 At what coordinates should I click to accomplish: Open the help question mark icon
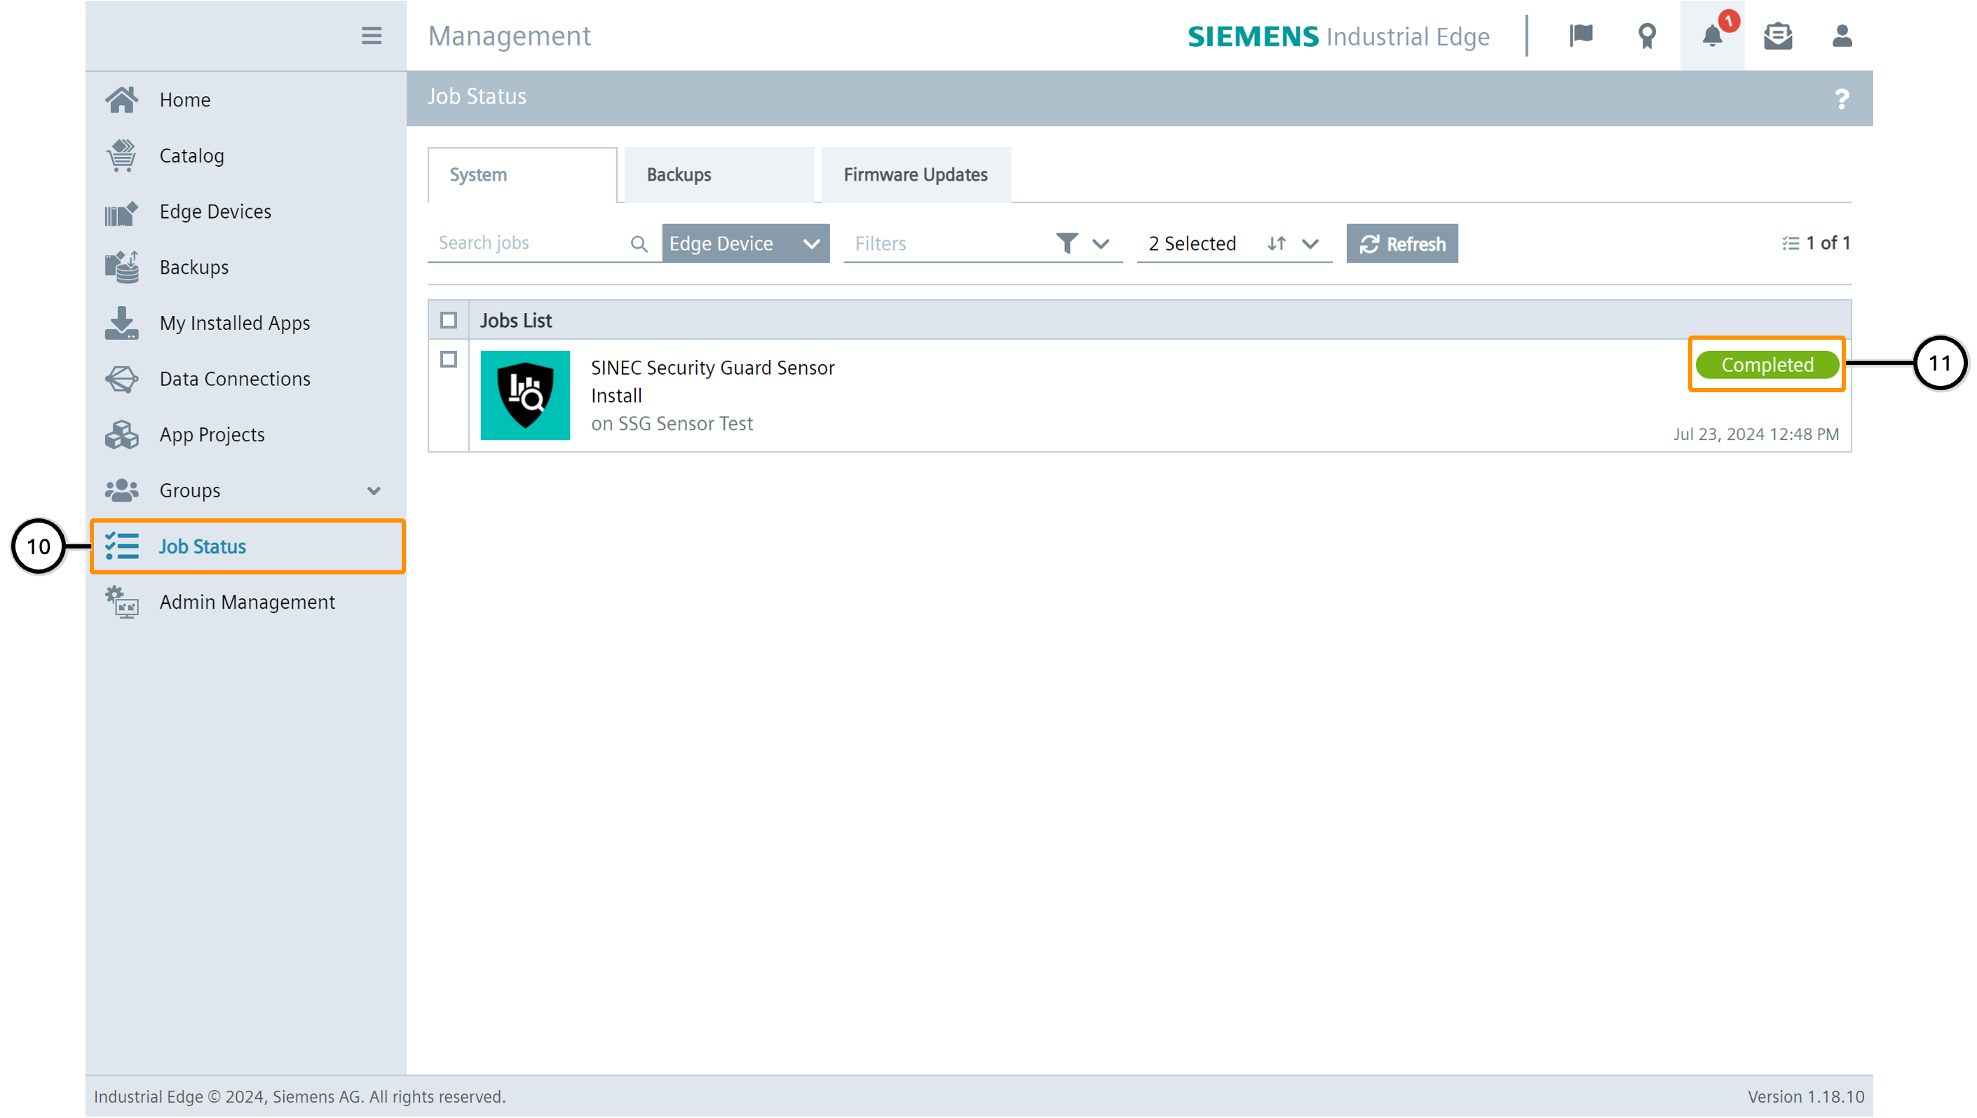click(1841, 98)
